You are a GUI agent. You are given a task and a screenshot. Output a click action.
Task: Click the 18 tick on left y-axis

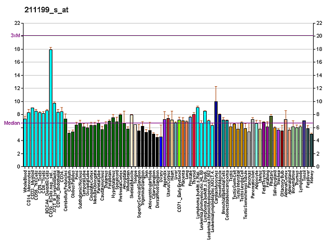tap(17, 49)
